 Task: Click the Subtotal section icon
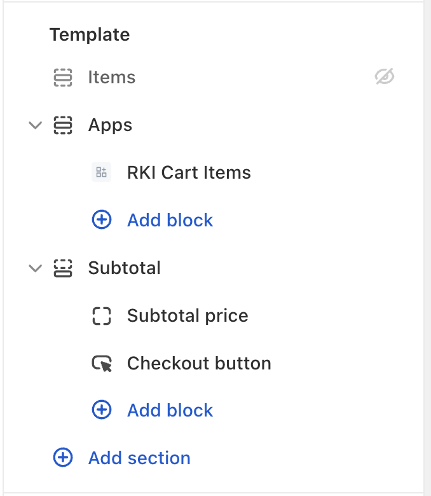[x=62, y=268]
